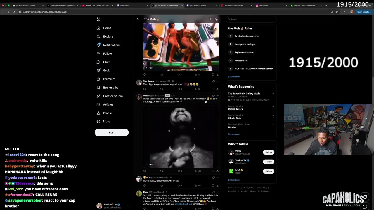Pause the black-and-white GIF in Miaaa's post
This screenshot has height=210, width=374.
[146, 164]
